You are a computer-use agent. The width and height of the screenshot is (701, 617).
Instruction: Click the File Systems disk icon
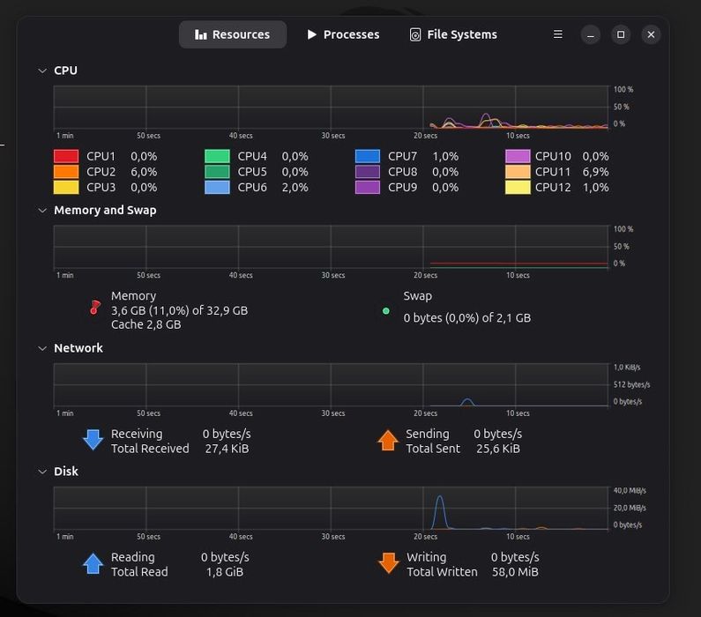click(x=415, y=35)
